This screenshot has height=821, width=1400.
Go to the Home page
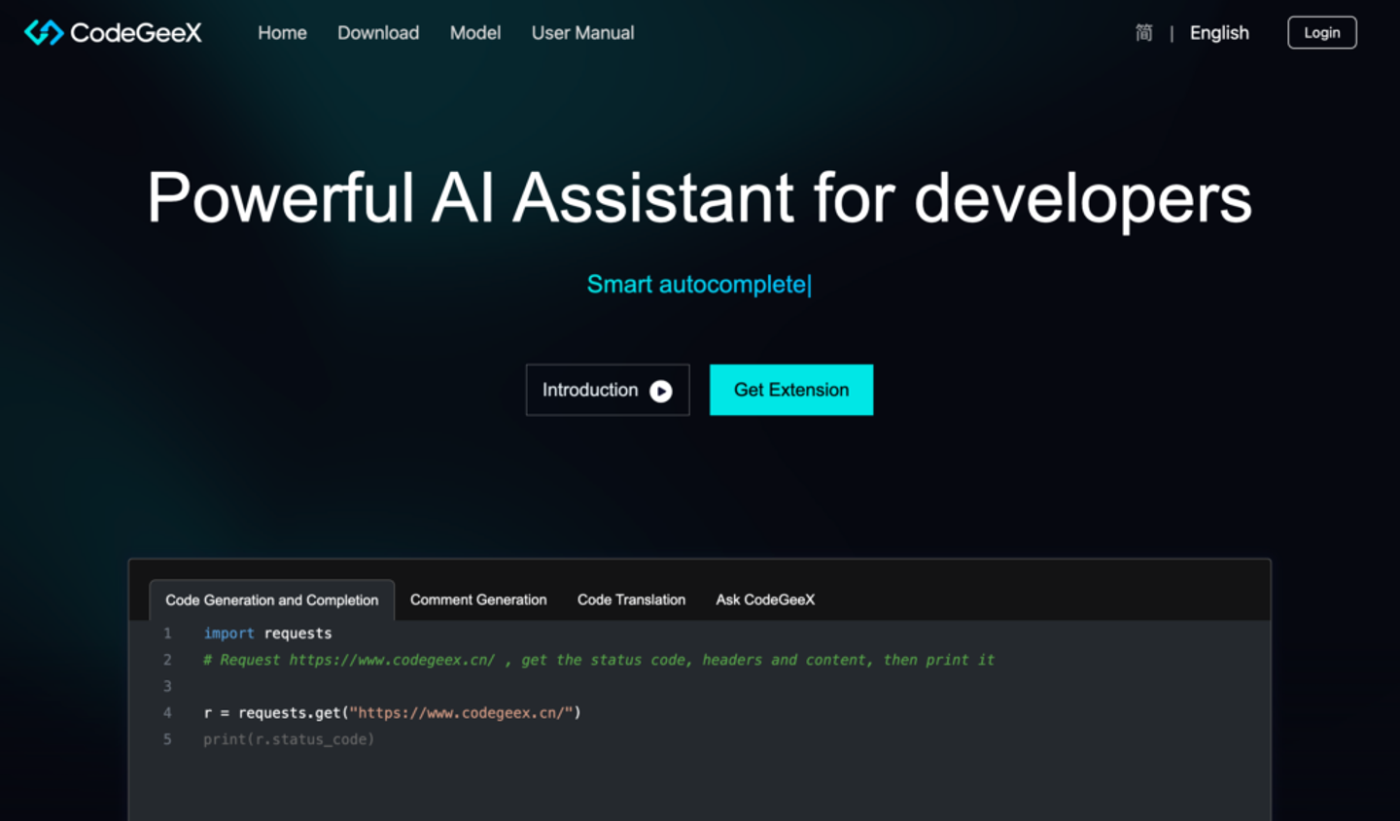pos(282,33)
